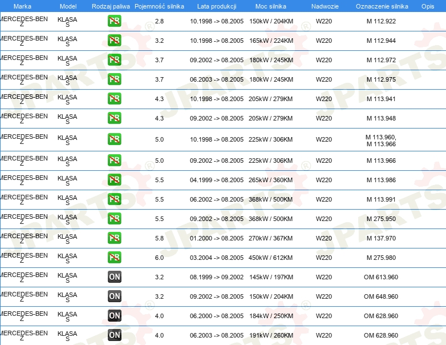Click the ON diesel icon in the 191kW OM 628.960 row
Viewport: 446px width, 345px height.
click(114, 335)
